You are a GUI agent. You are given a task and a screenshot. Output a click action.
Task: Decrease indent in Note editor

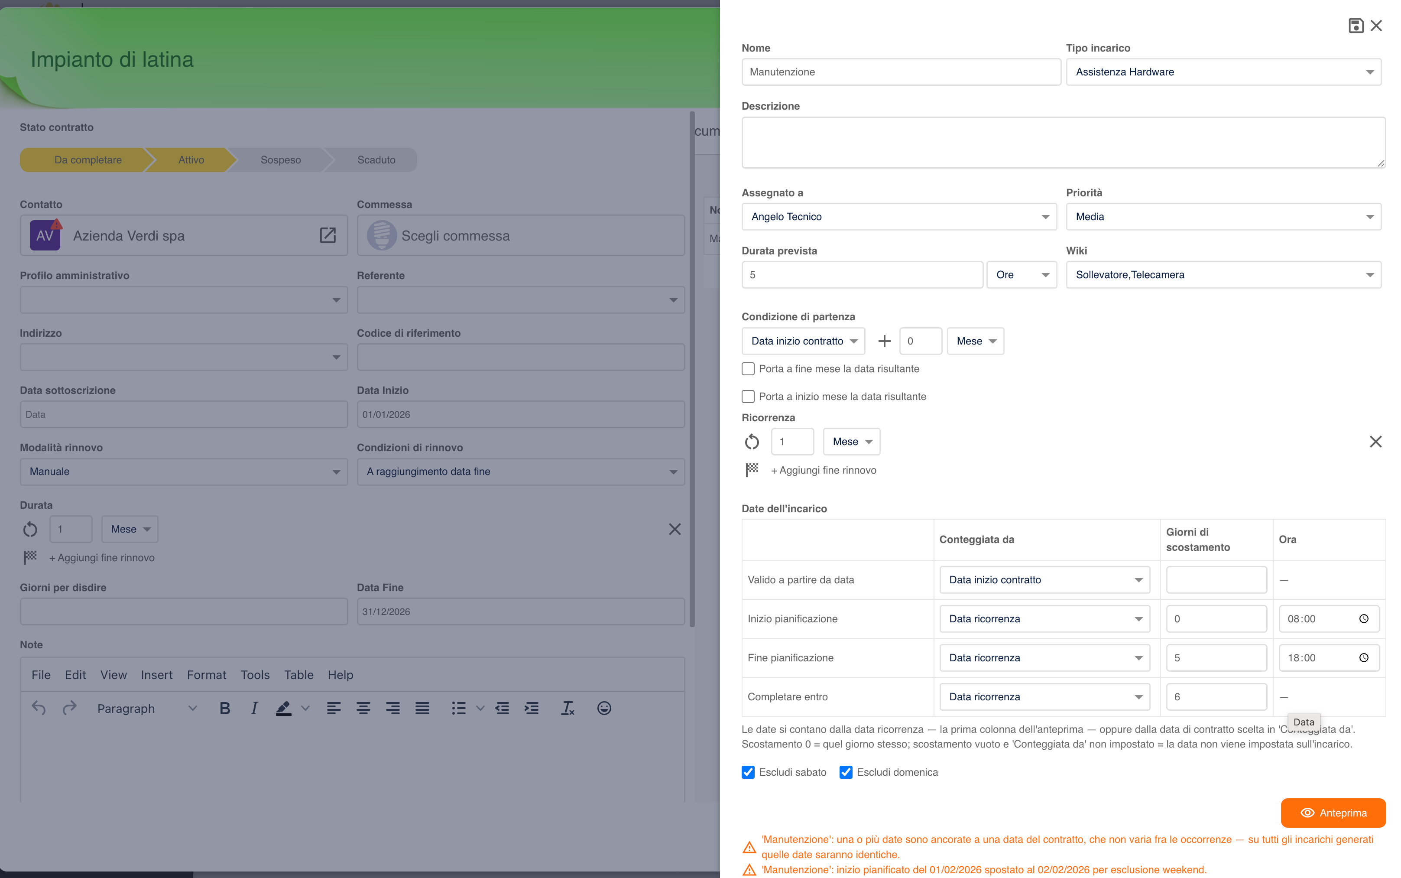502,708
